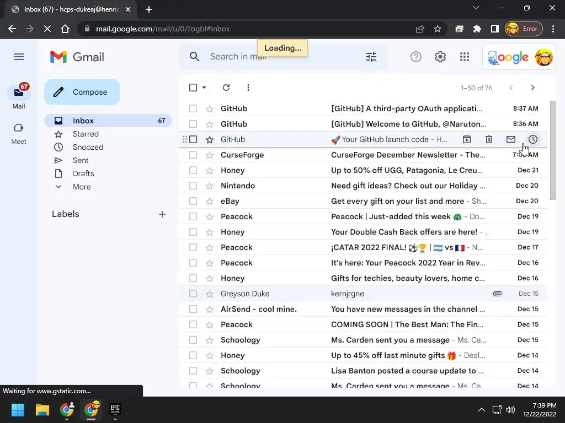565x423 pixels.
Task: Open the Support help icon
Action: pyautogui.click(x=416, y=57)
